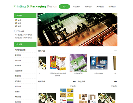This screenshot has width=133, height=103.
Task: Select the 产品包装 category in sidebar
Action: (18, 66)
